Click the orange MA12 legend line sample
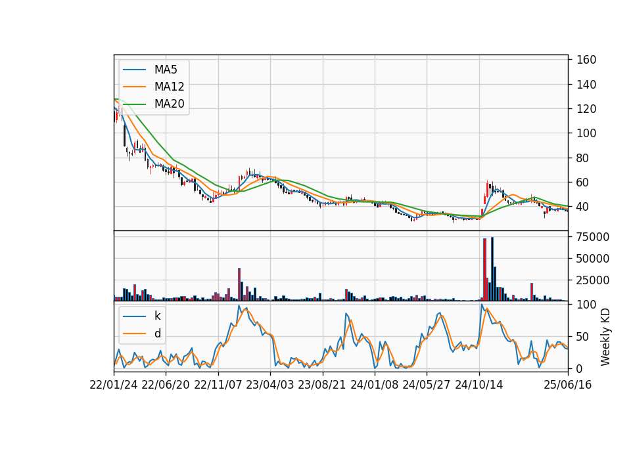 [x=134, y=87]
